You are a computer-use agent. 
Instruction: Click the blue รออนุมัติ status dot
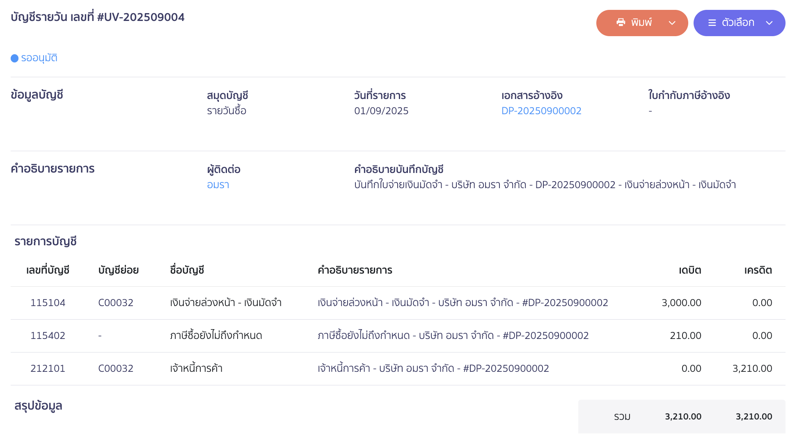tap(15, 58)
